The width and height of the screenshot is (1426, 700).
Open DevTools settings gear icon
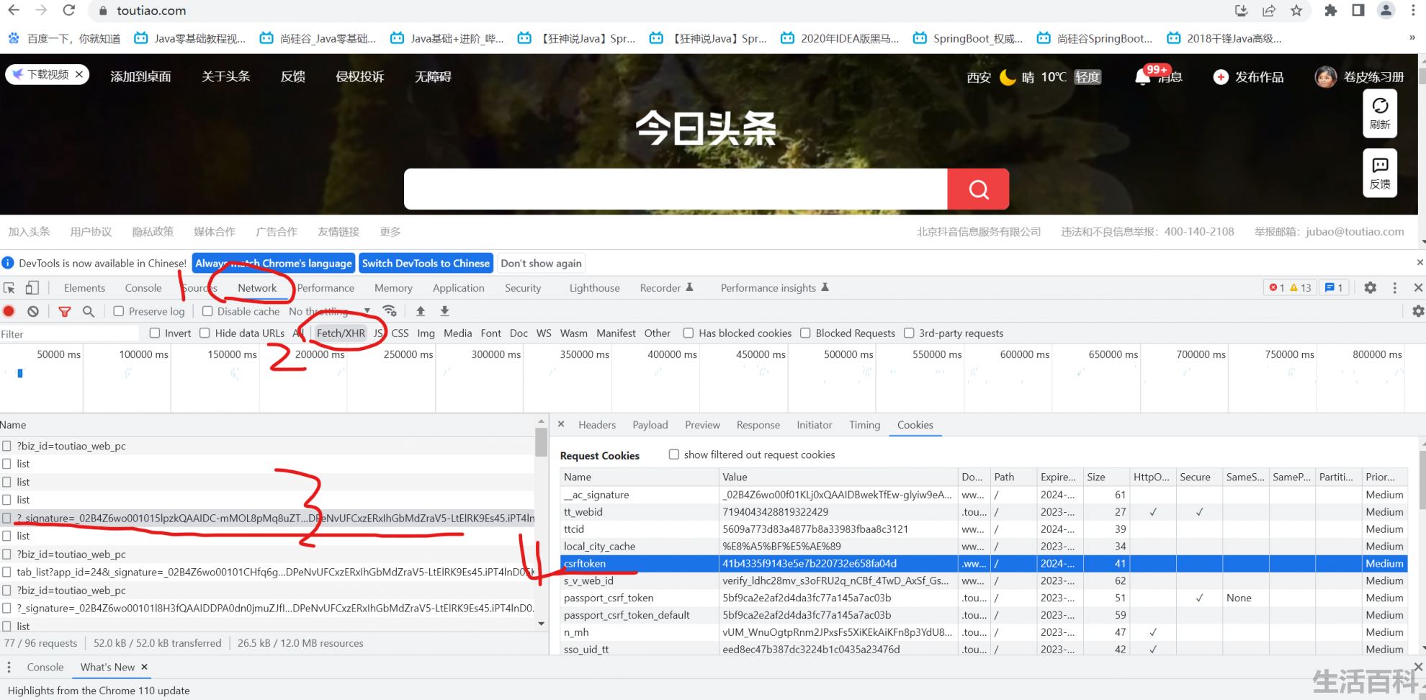pyautogui.click(x=1371, y=288)
